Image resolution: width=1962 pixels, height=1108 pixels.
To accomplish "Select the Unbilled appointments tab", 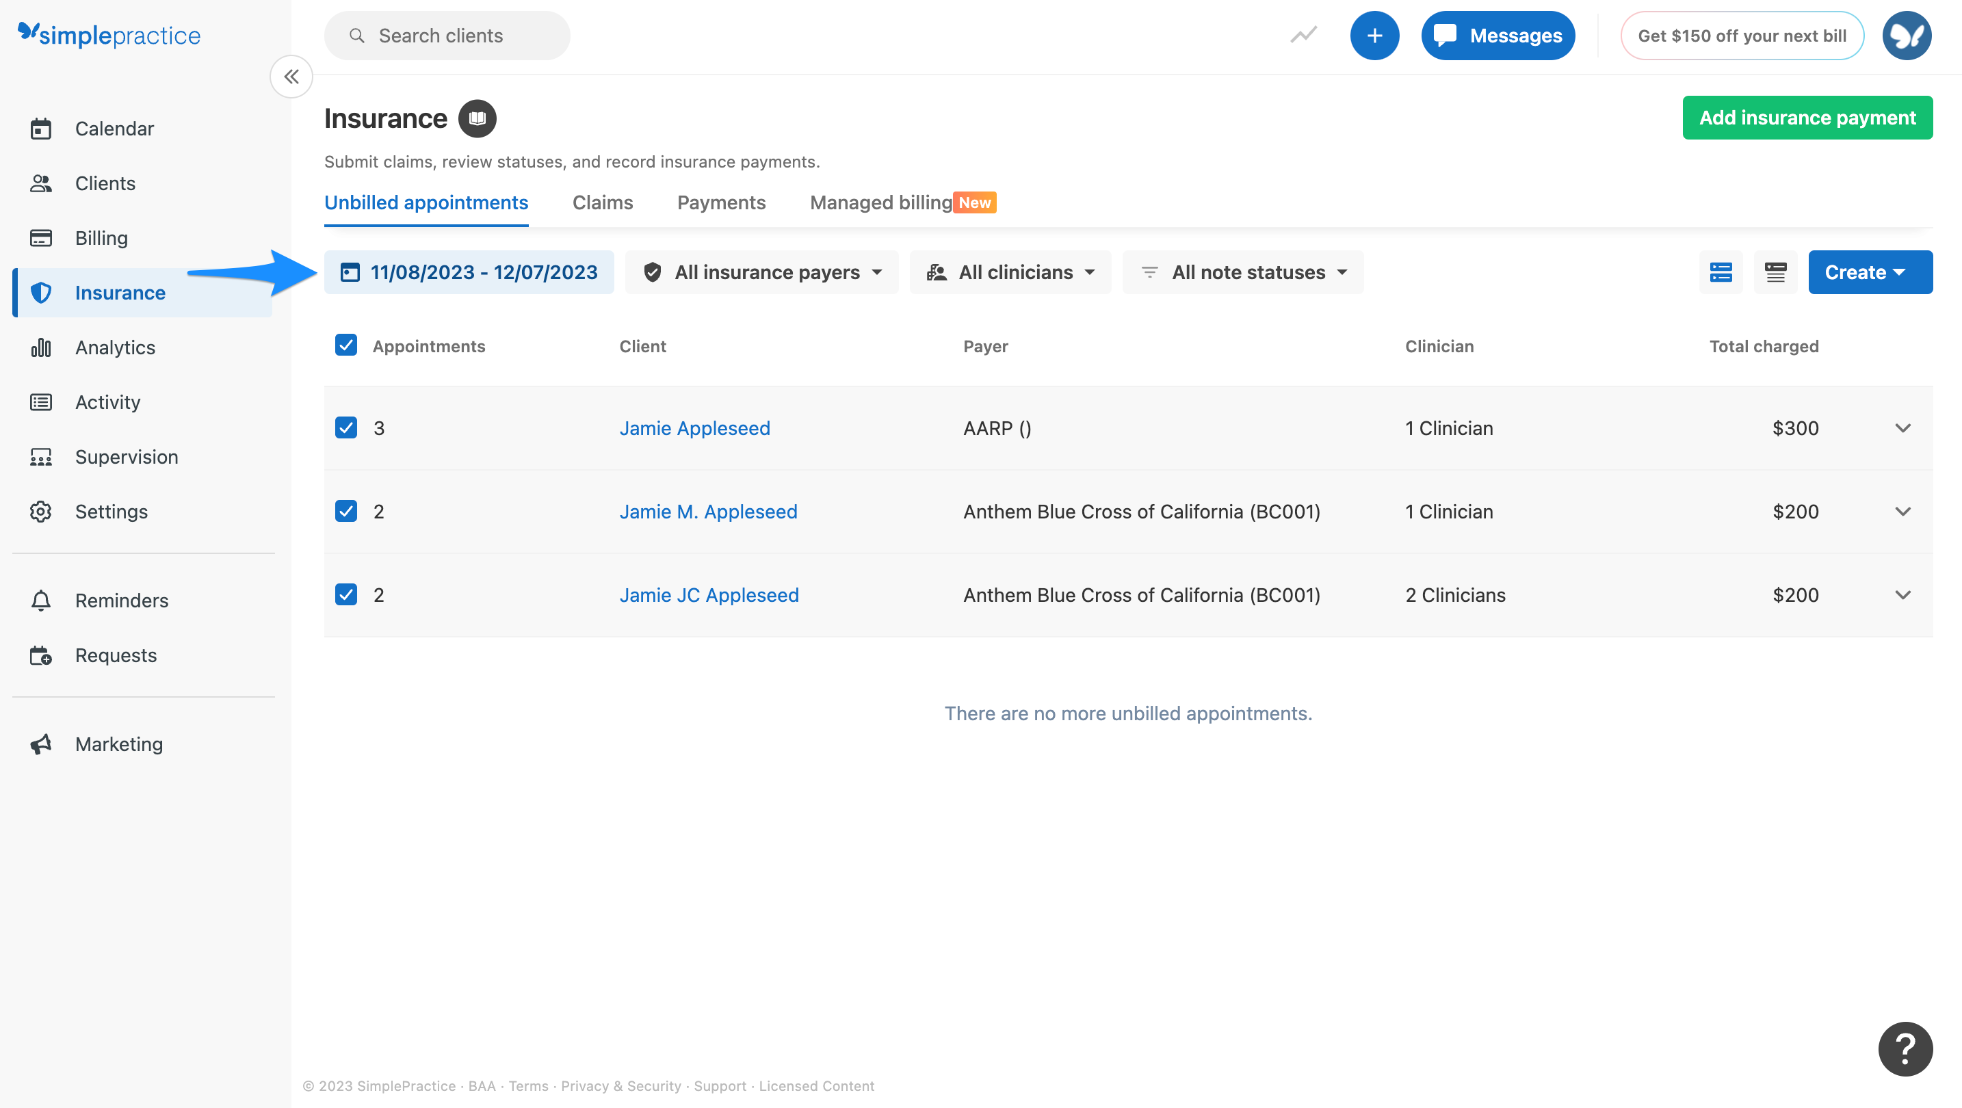I will pos(426,202).
